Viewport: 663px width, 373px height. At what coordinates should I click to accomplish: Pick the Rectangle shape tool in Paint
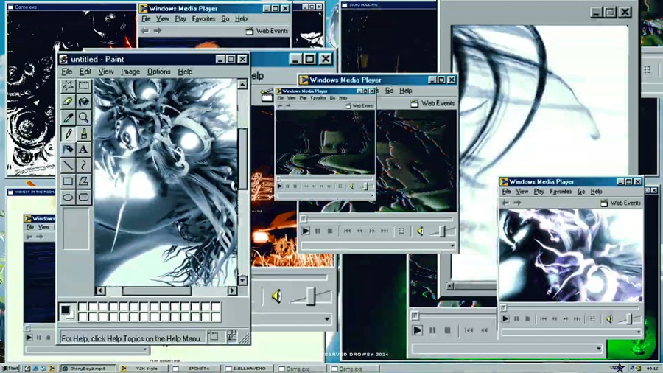pos(68,181)
